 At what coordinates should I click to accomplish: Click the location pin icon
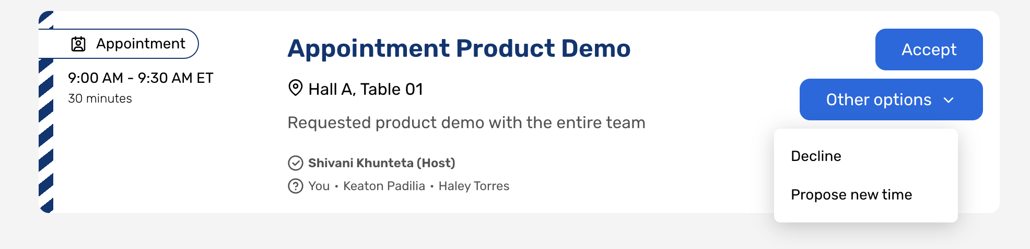(296, 88)
